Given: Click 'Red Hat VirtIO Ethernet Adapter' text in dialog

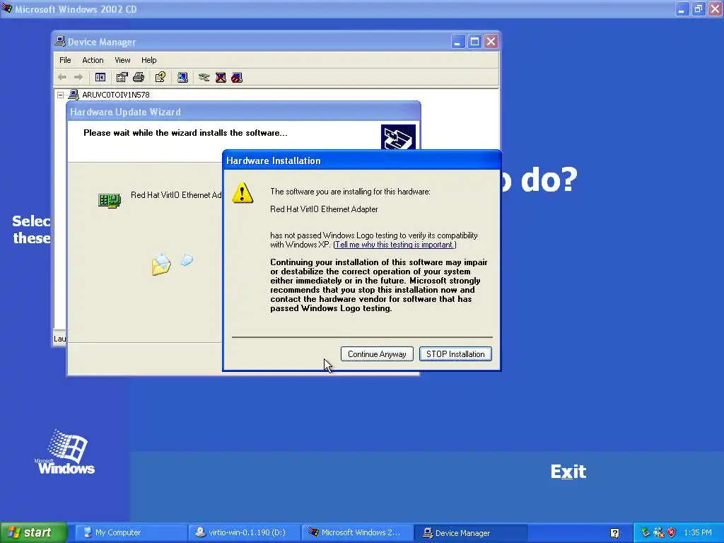Looking at the screenshot, I should pyautogui.click(x=324, y=209).
